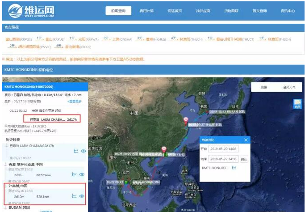305x212 pixels.
Task: Click the KMTC HONGKONG ship label on map
Action: [146, 182]
